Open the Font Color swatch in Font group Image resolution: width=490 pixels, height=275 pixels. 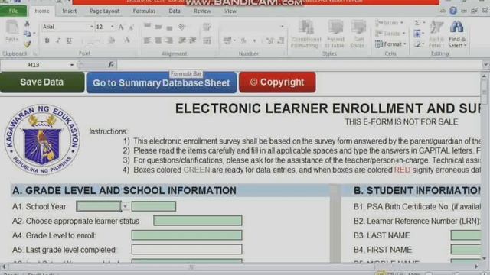pos(126,40)
